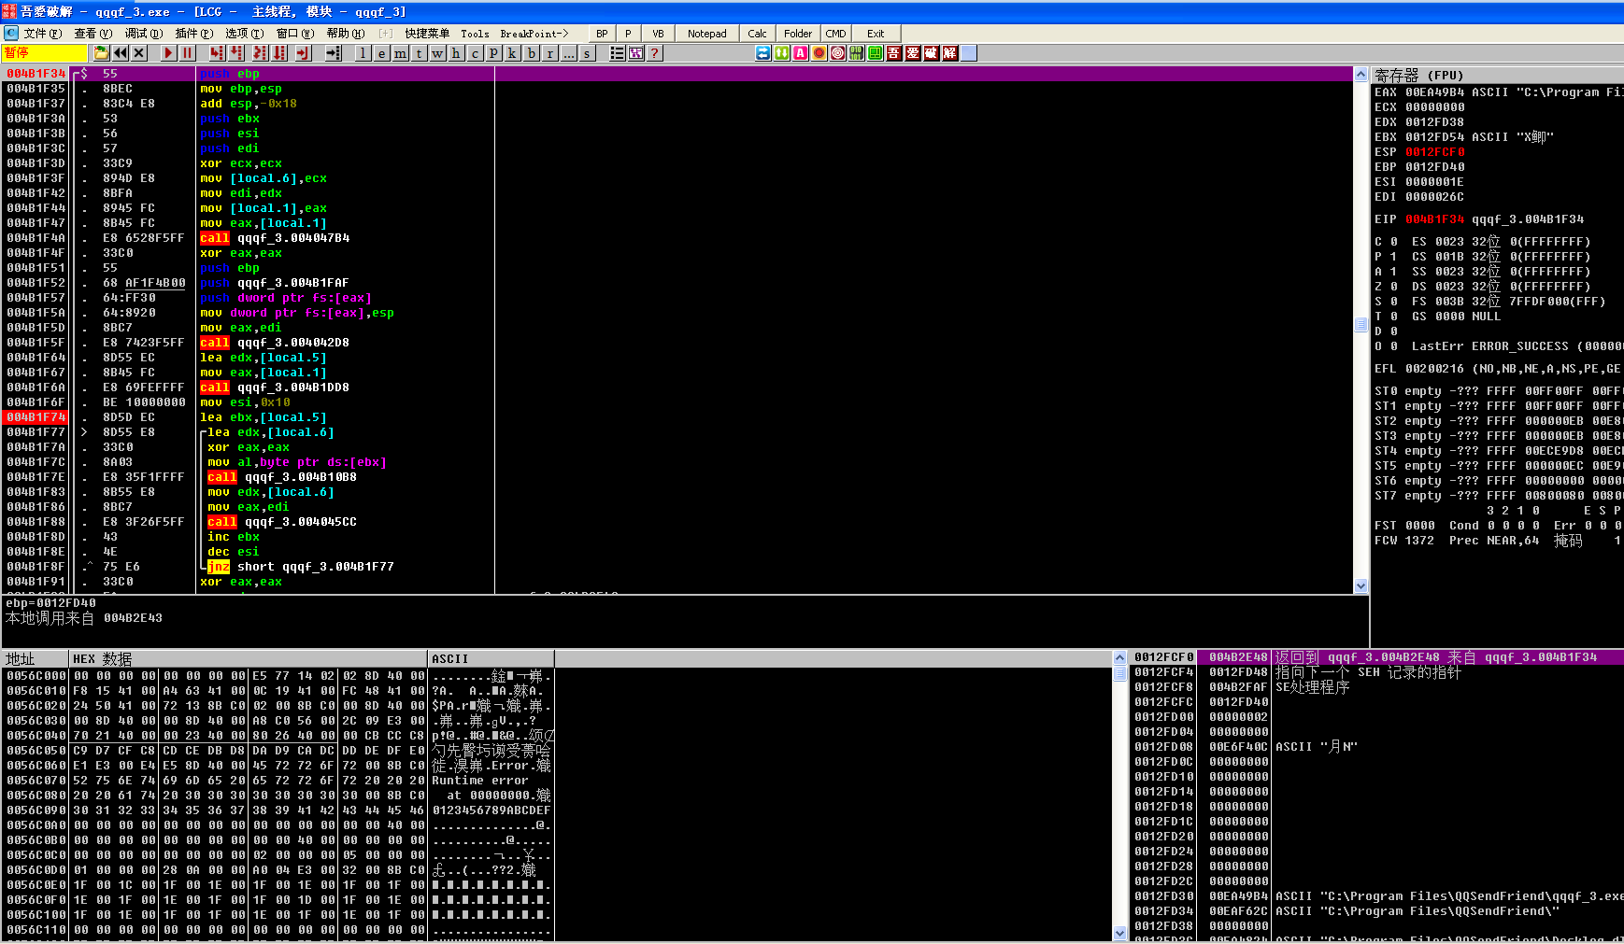Click the Exit button
The width and height of the screenshot is (1624, 944).
[x=876, y=34]
